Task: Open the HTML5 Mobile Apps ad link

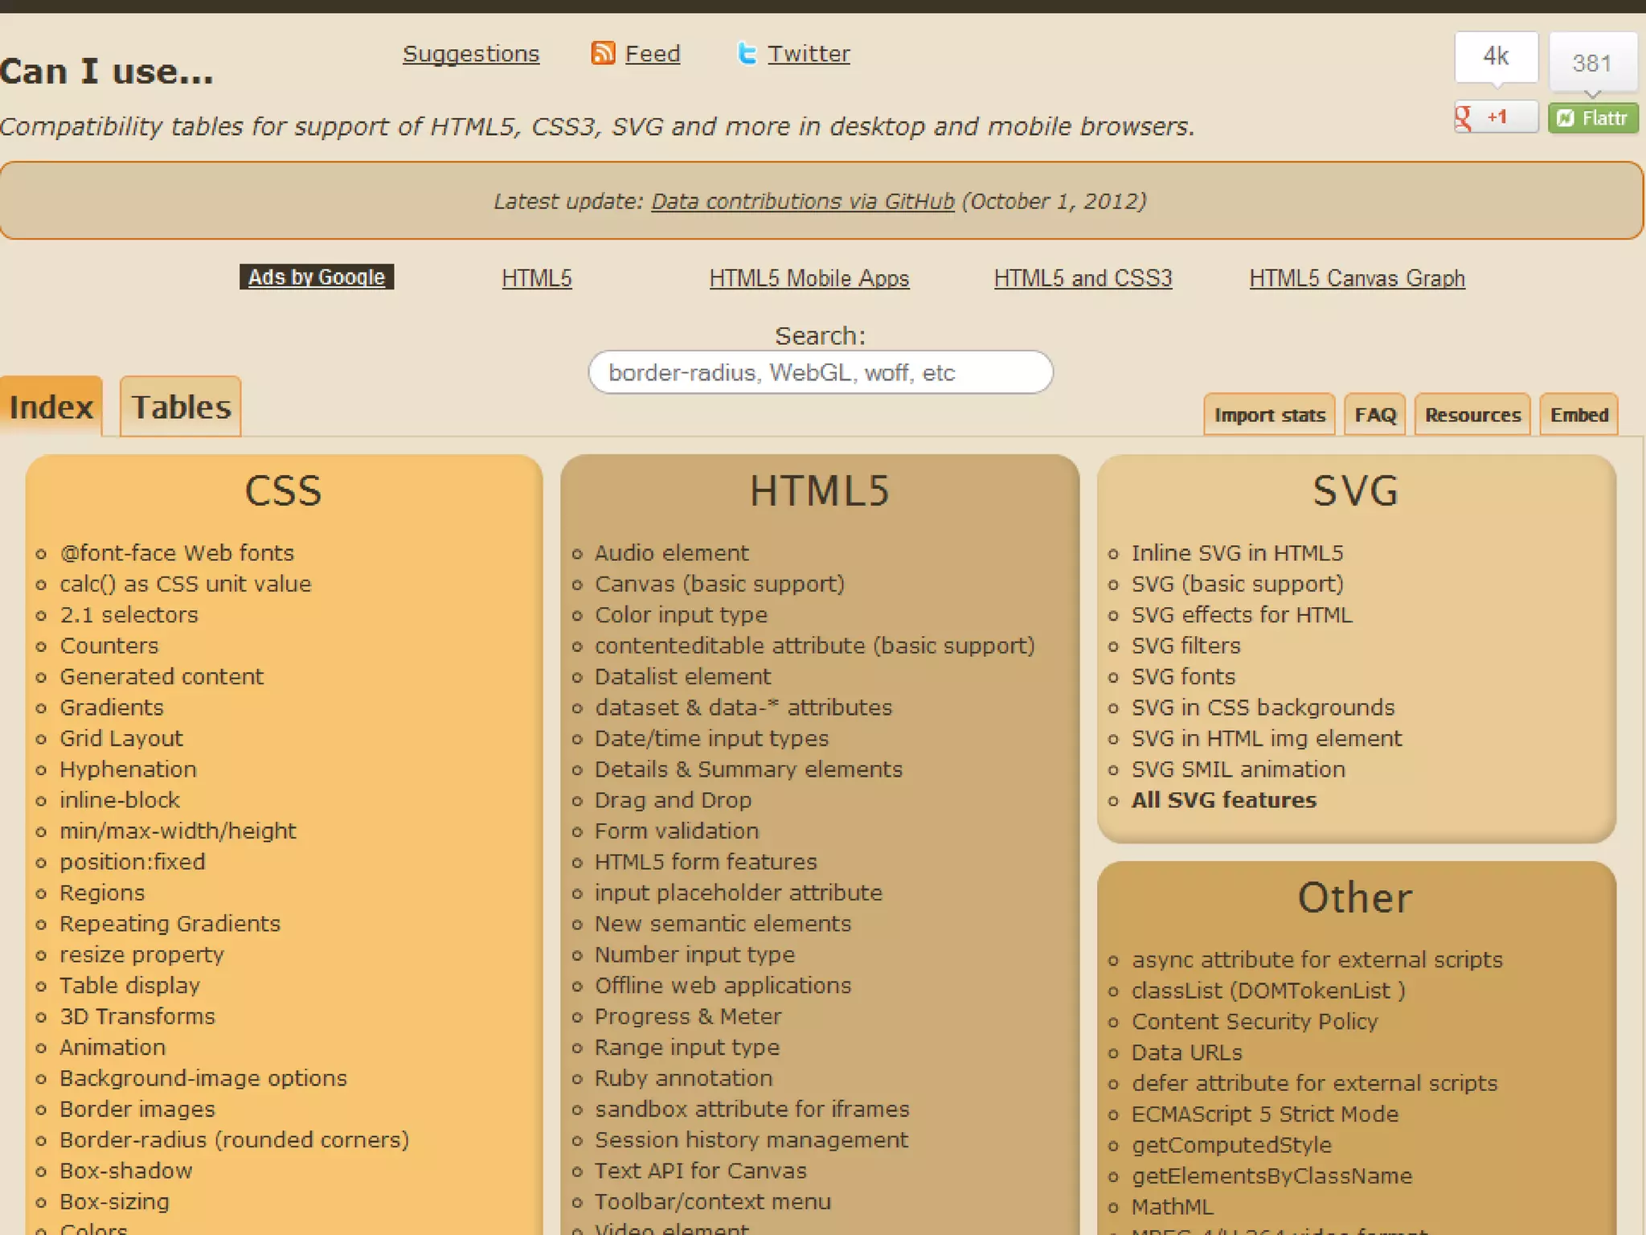Action: 809,278
